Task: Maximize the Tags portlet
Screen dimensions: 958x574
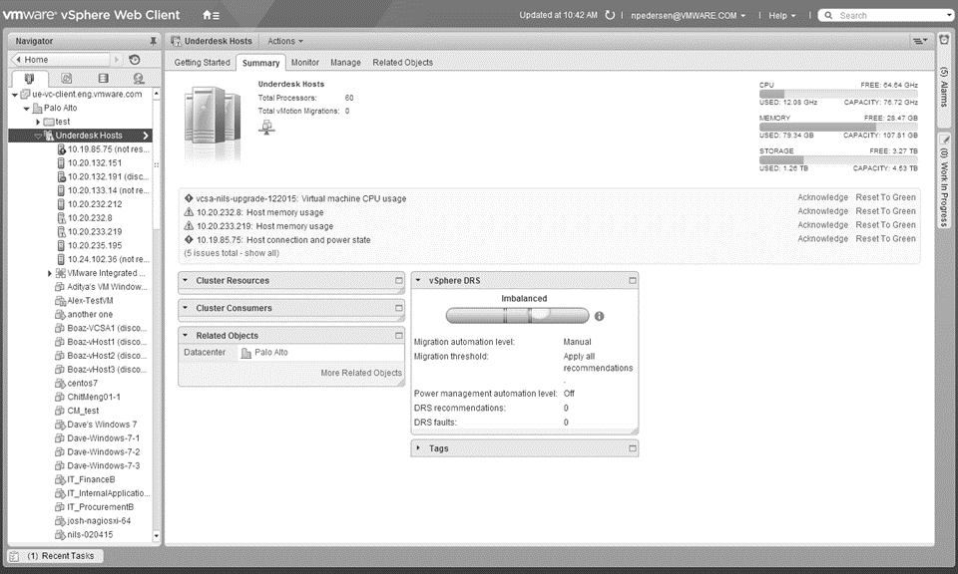Action: tap(633, 448)
